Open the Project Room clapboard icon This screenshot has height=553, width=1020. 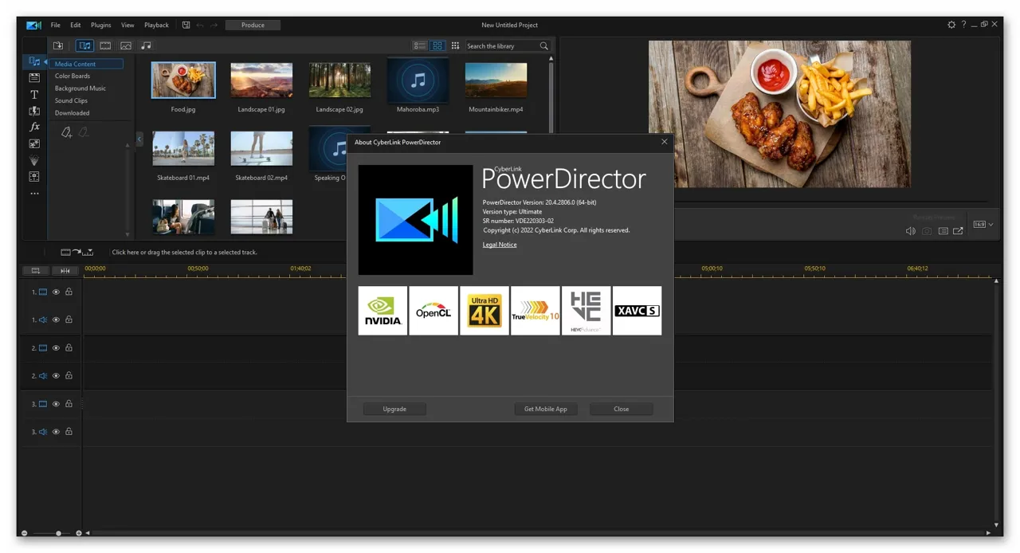[34, 78]
